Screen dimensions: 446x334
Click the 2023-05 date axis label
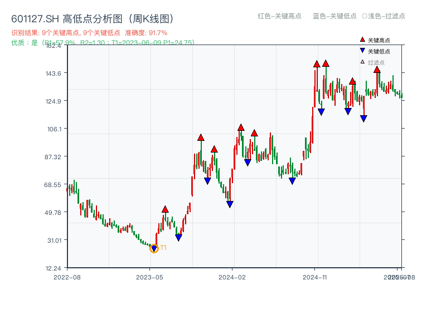click(x=149, y=277)
